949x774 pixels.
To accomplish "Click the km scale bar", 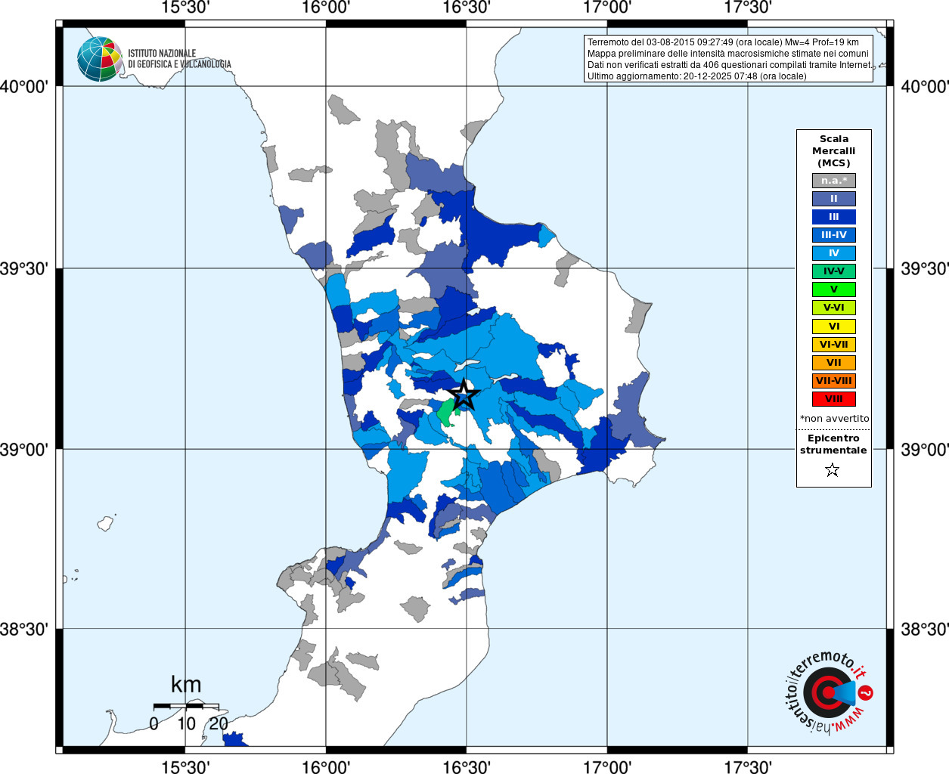I will (186, 706).
